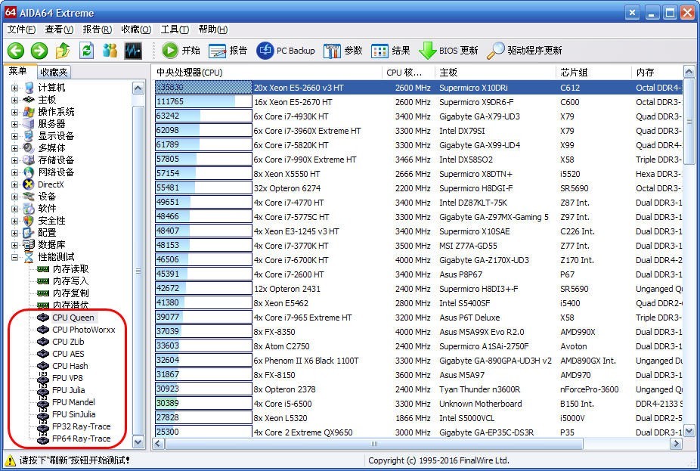Click the 驱动程序更新 magnifier icon

pos(495,51)
